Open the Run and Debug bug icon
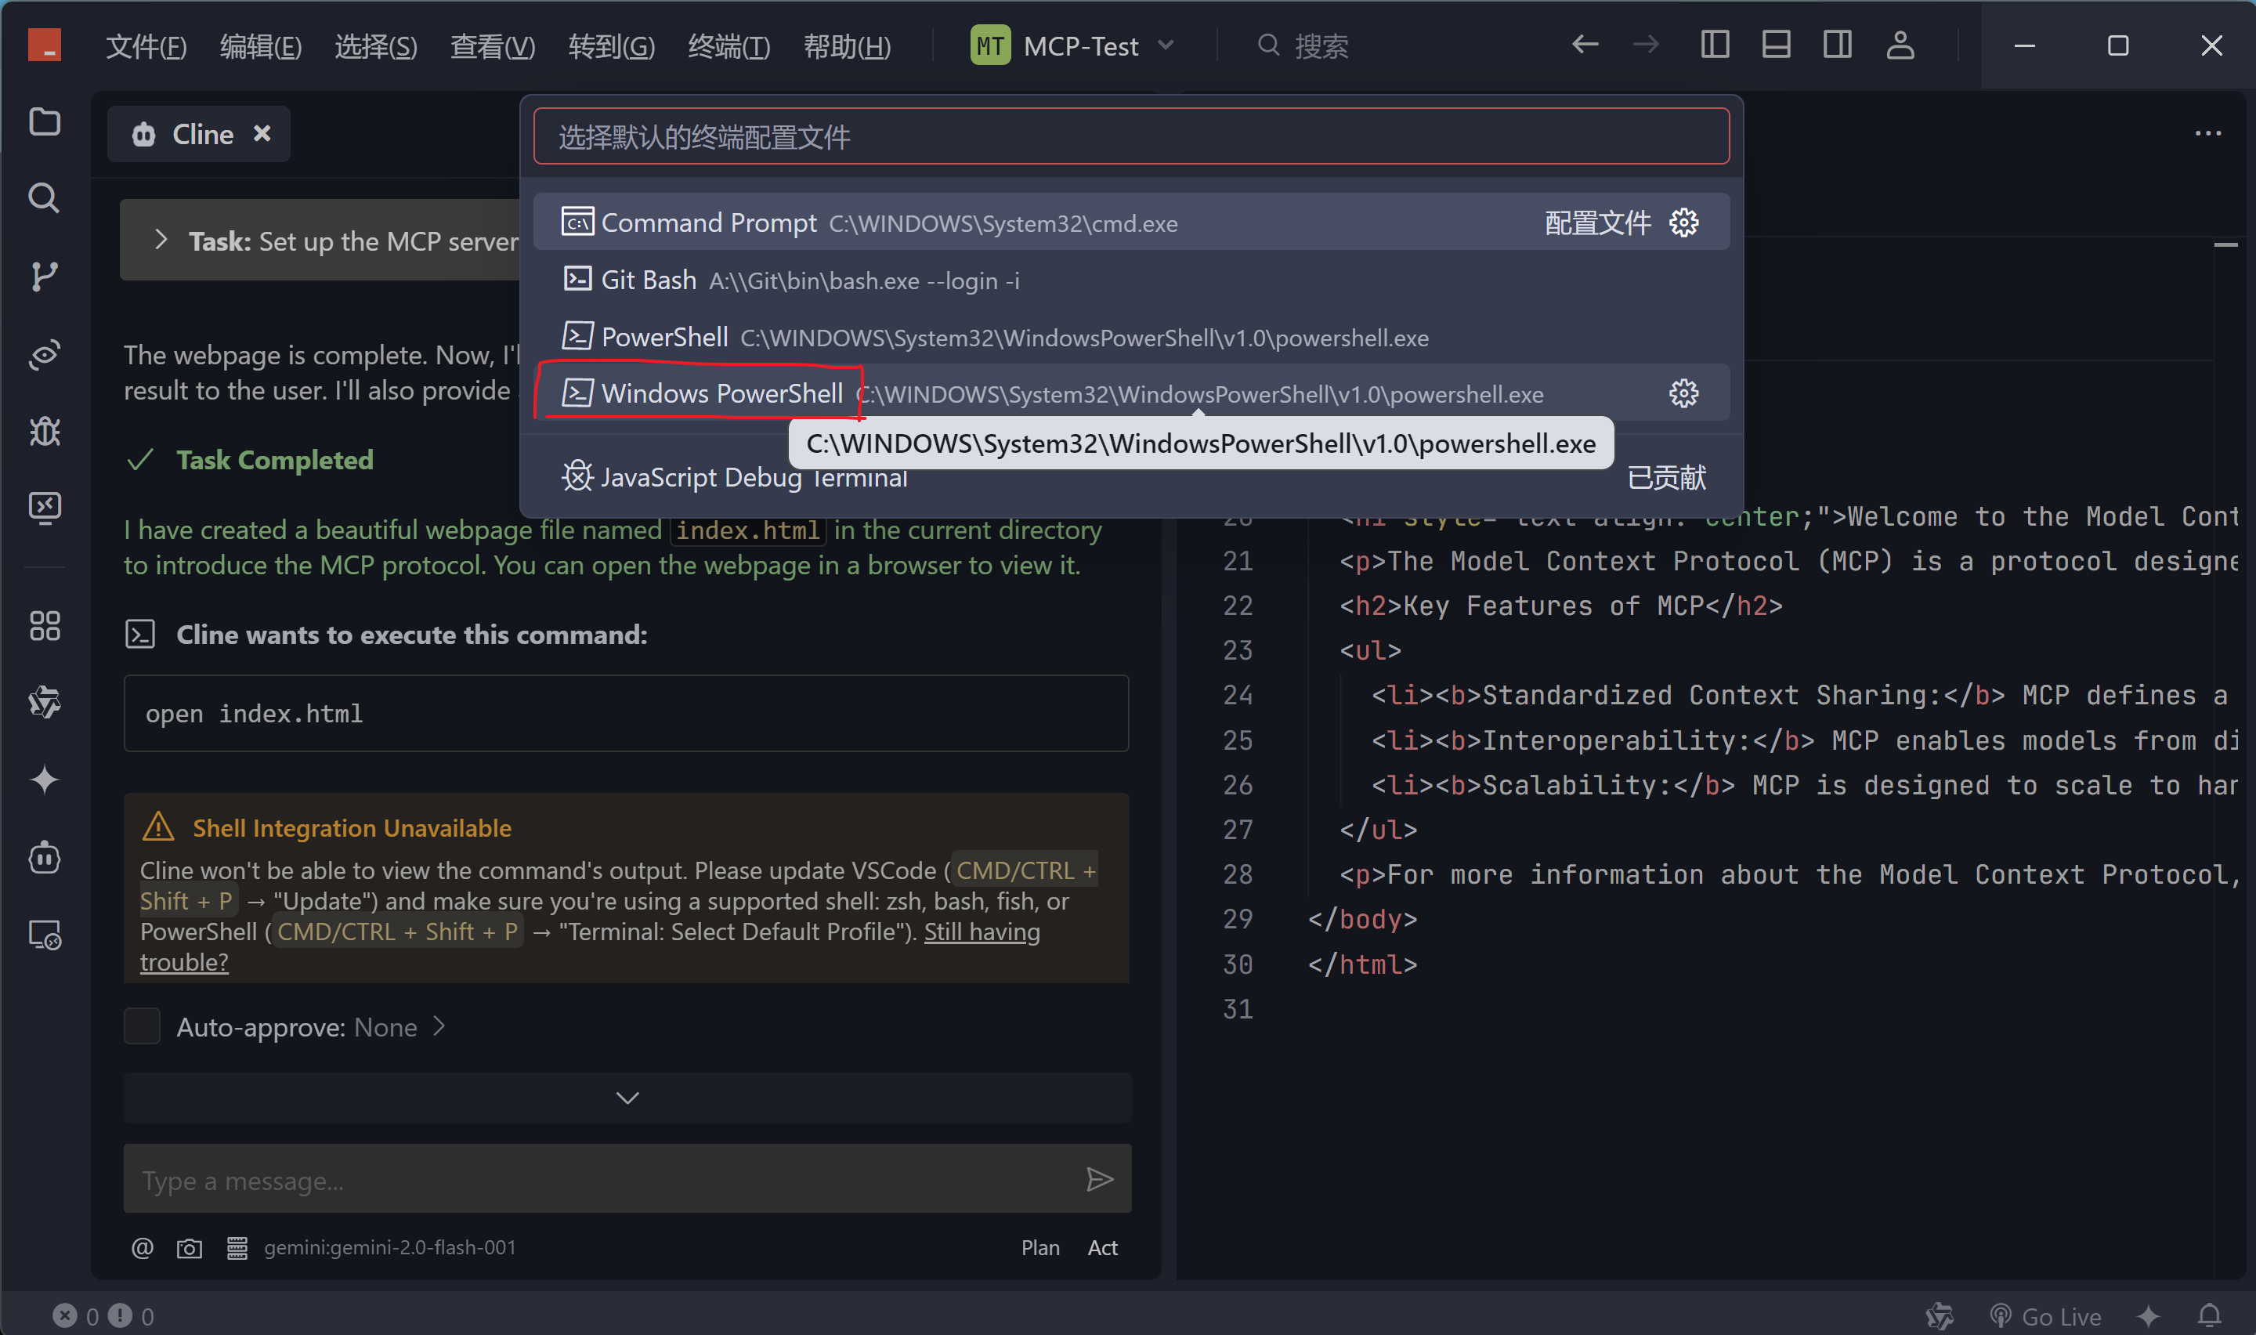2256x1335 pixels. tap(44, 432)
